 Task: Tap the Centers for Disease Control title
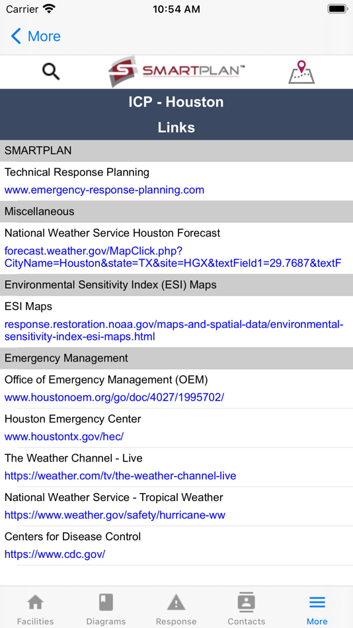pyautogui.click(x=73, y=537)
